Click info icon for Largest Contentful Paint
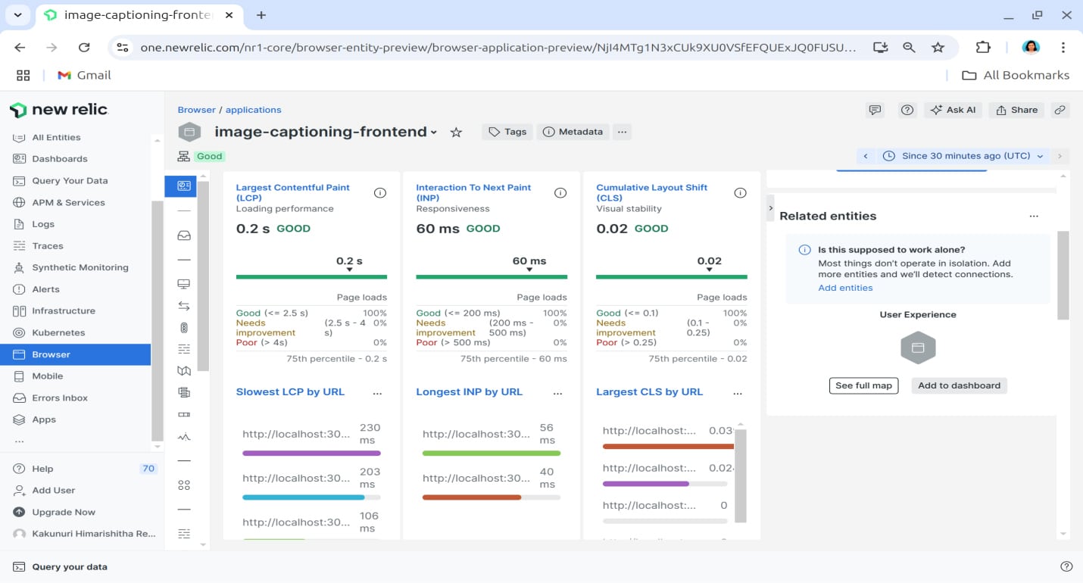The image size is (1083, 583). pyautogui.click(x=380, y=193)
